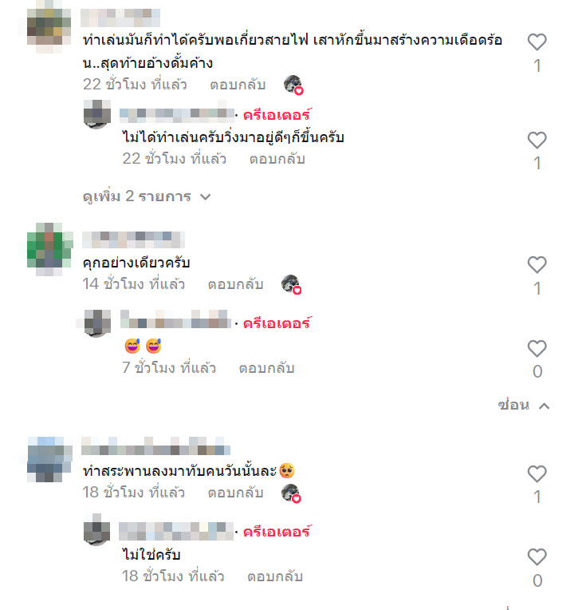Click creator-liked badge on 22-hour comment

[293, 85]
